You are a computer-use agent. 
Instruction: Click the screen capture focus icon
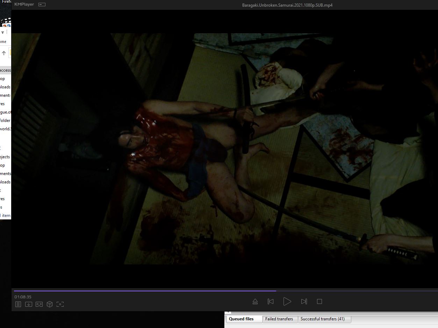60,304
